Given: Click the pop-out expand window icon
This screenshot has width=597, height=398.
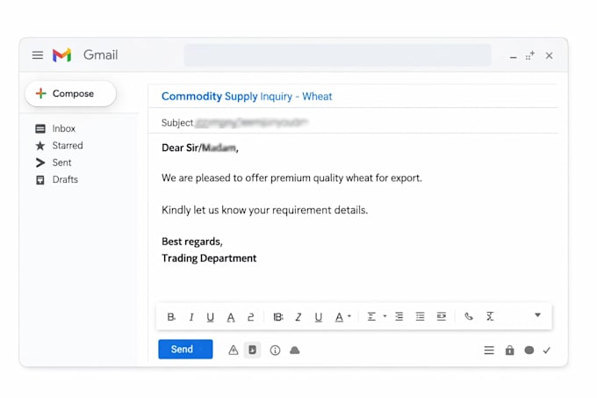Looking at the screenshot, I should pyautogui.click(x=530, y=55).
